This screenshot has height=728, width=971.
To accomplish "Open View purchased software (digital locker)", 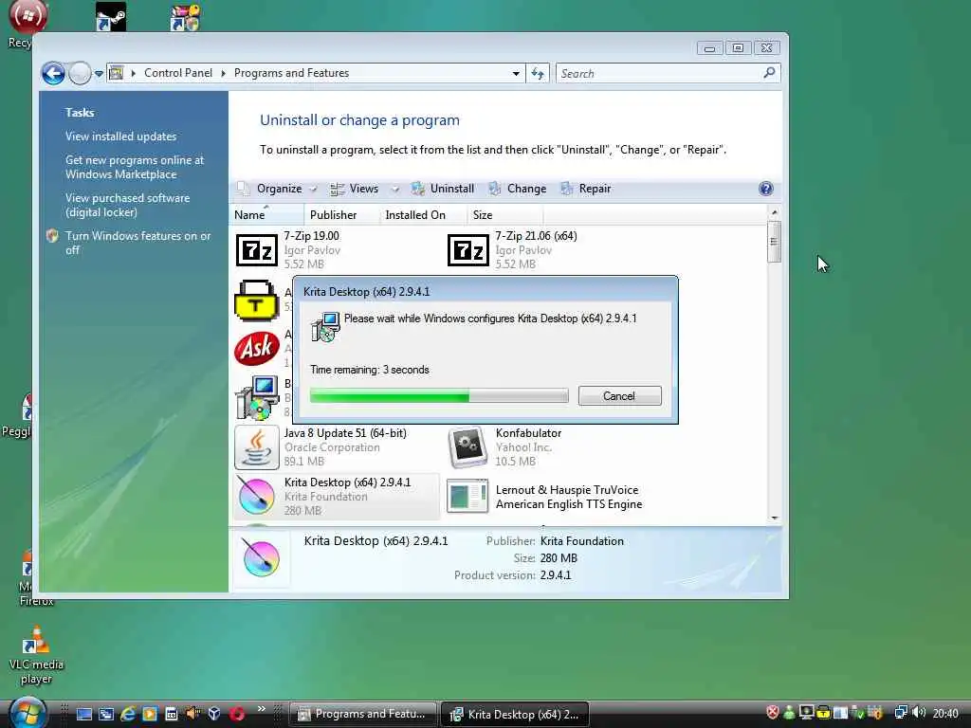I will 128,205.
